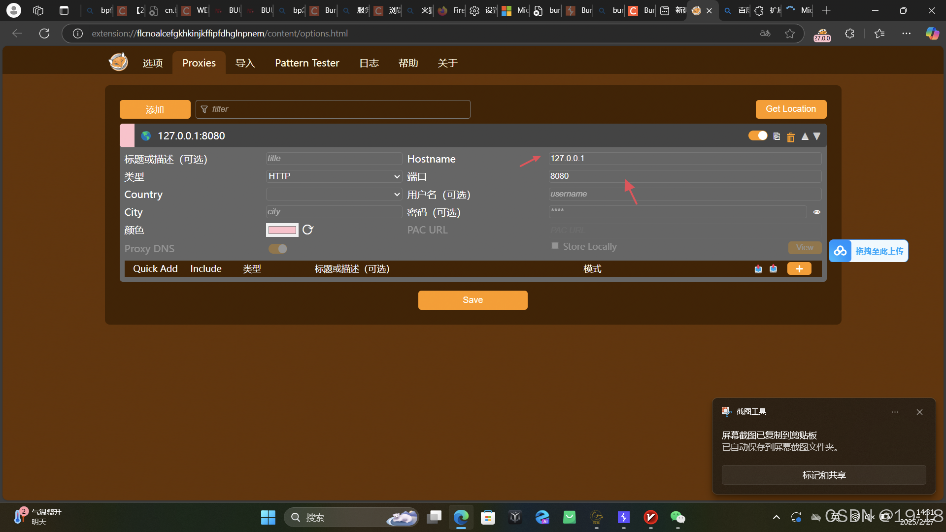Pick the pink proxy color swatch
Viewport: 946px width, 532px height.
(x=282, y=230)
